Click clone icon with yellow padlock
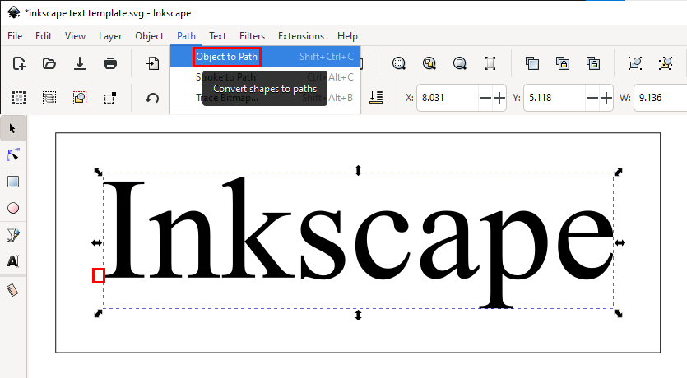687x378 pixels. coord(563,63)
